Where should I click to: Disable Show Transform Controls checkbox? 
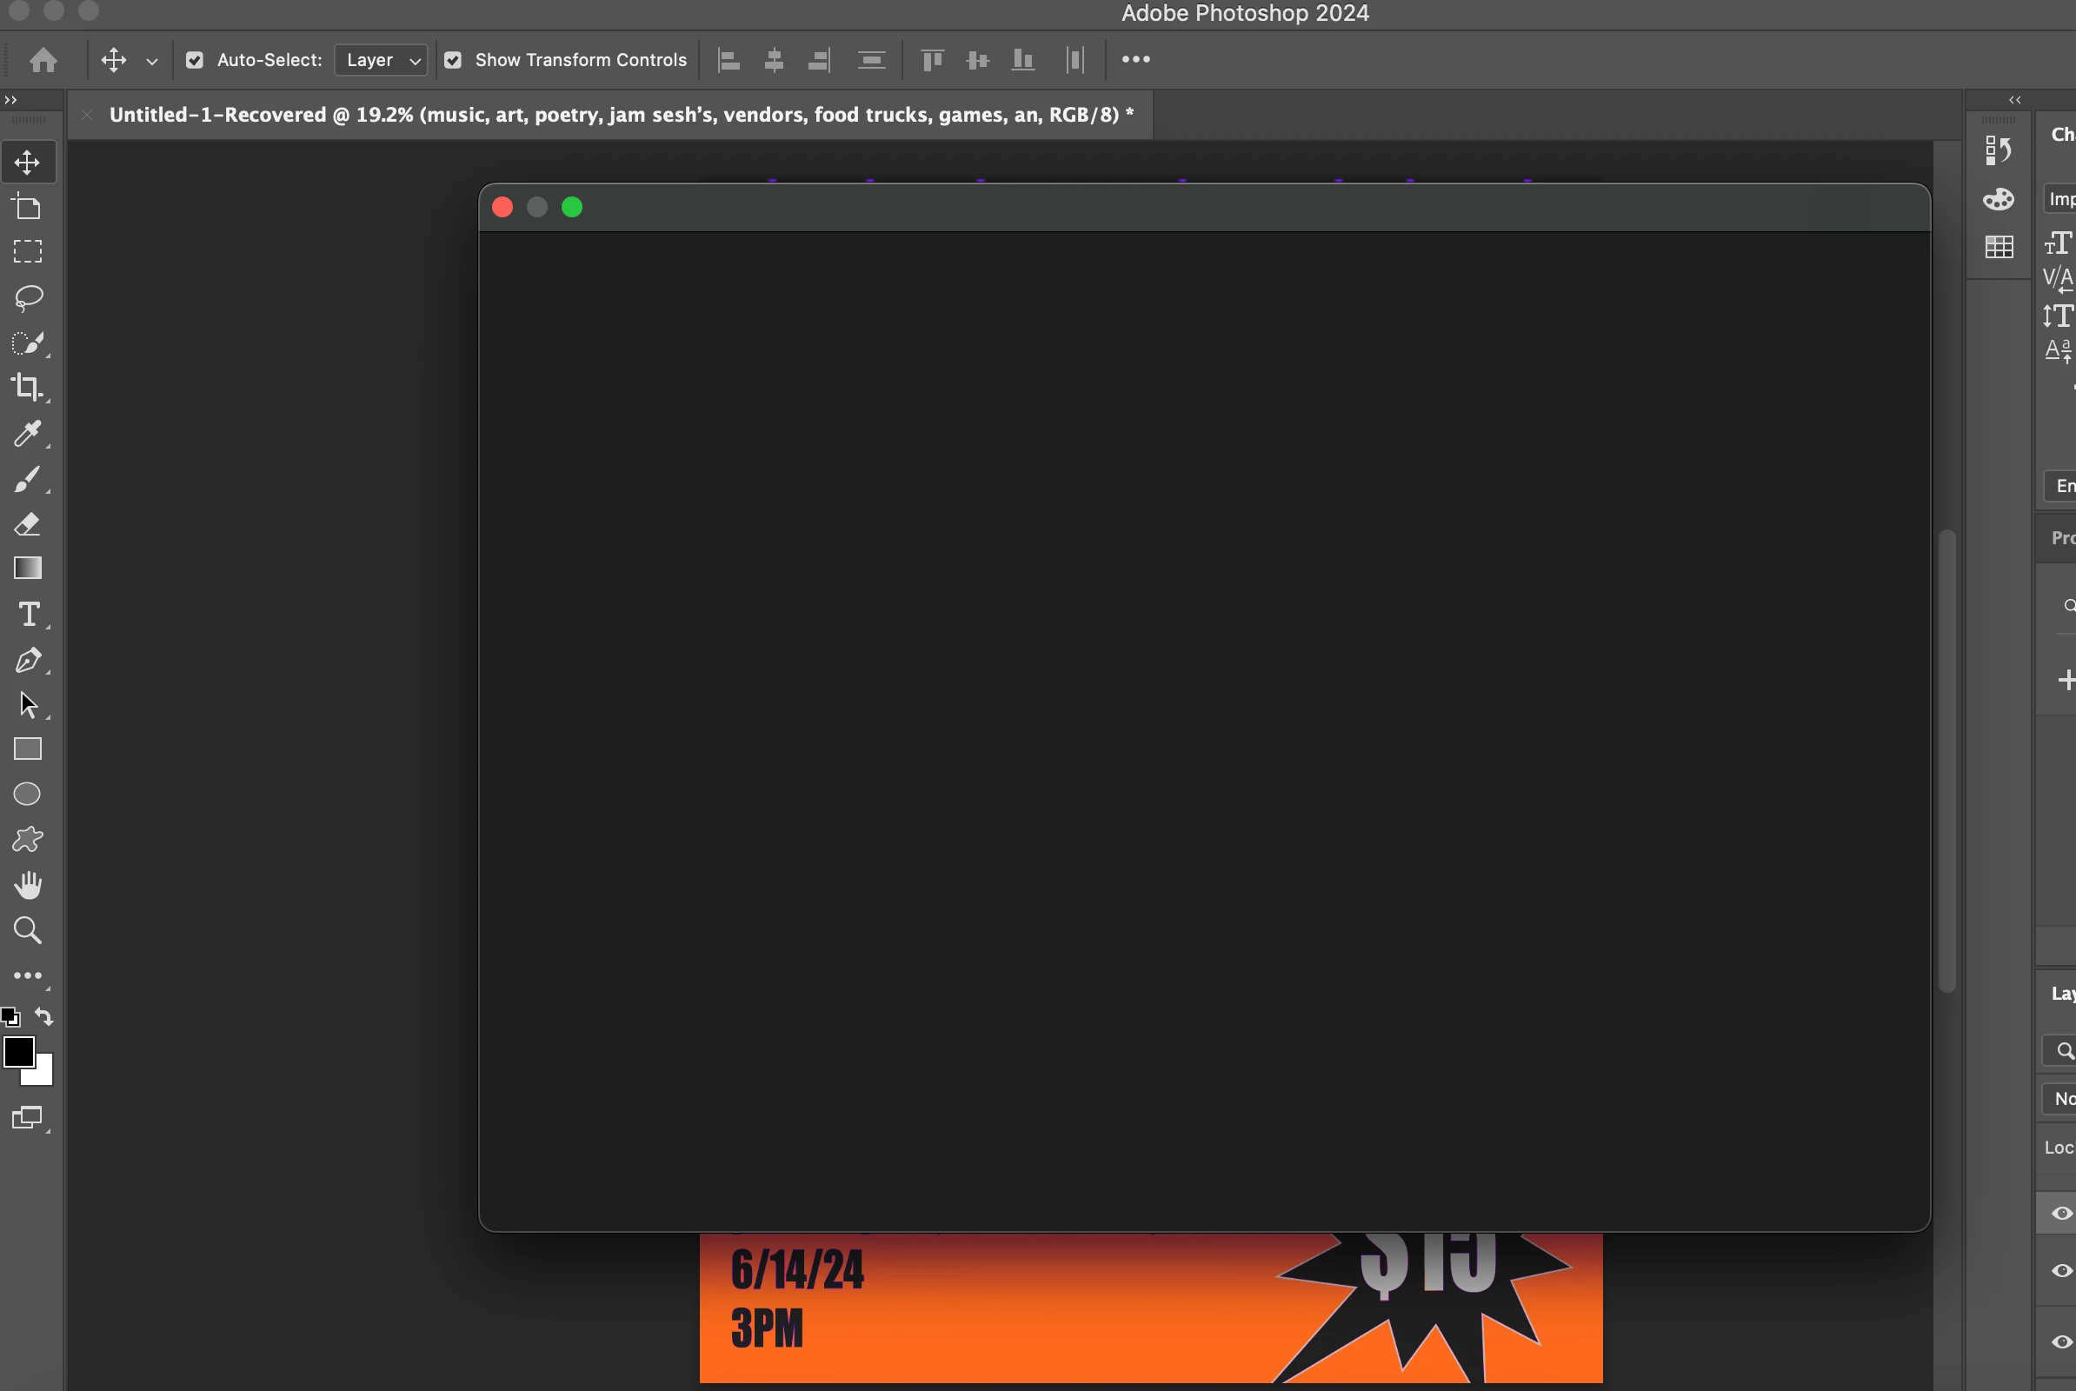(x=452, y=60)
